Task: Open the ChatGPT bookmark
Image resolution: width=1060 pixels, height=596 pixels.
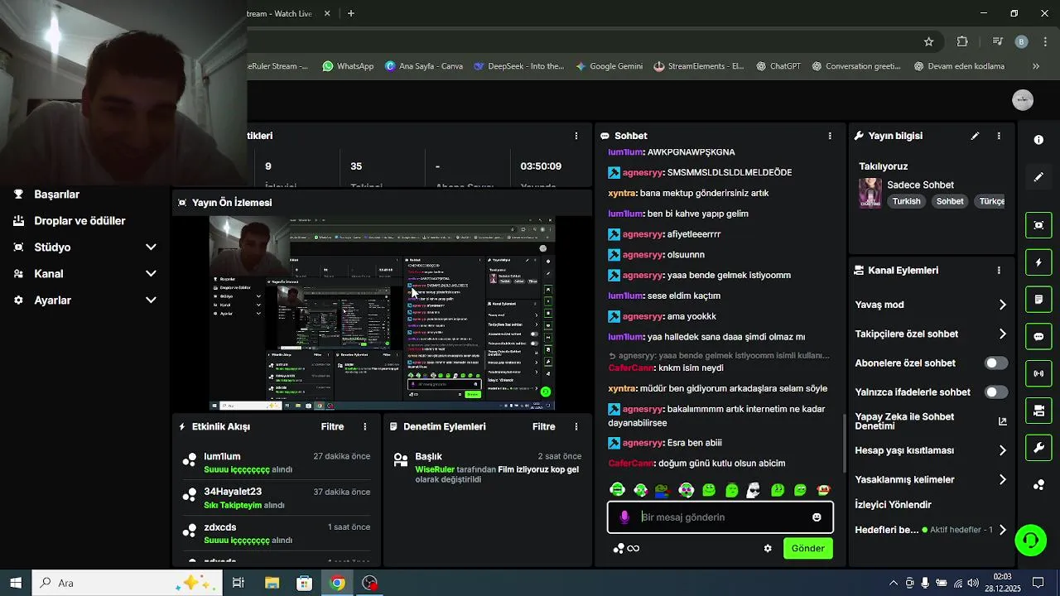Action: click(x=778, y=66)
